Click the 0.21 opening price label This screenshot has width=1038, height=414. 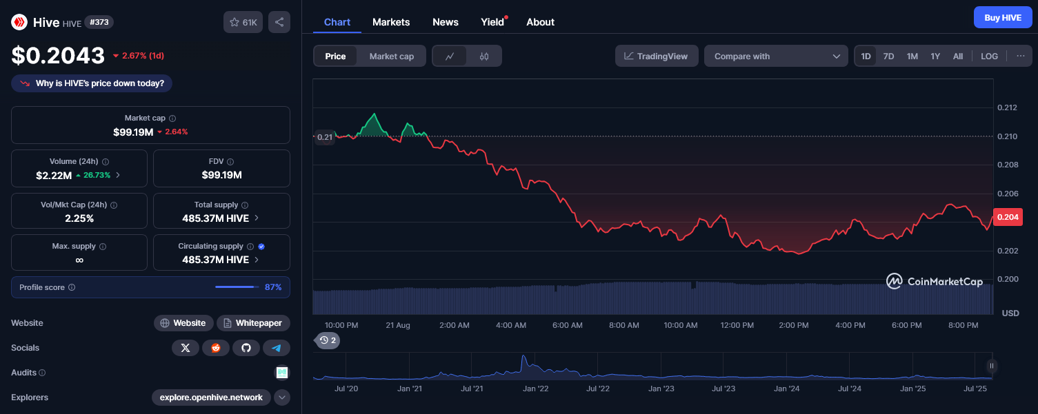pyautogui.click(x=324, y=137)
